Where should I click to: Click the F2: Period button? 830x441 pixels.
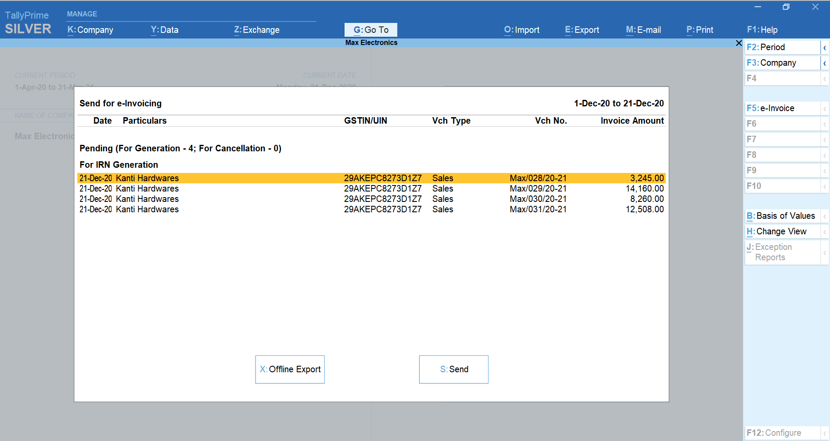pyautogui.click(x=782, y=48)
